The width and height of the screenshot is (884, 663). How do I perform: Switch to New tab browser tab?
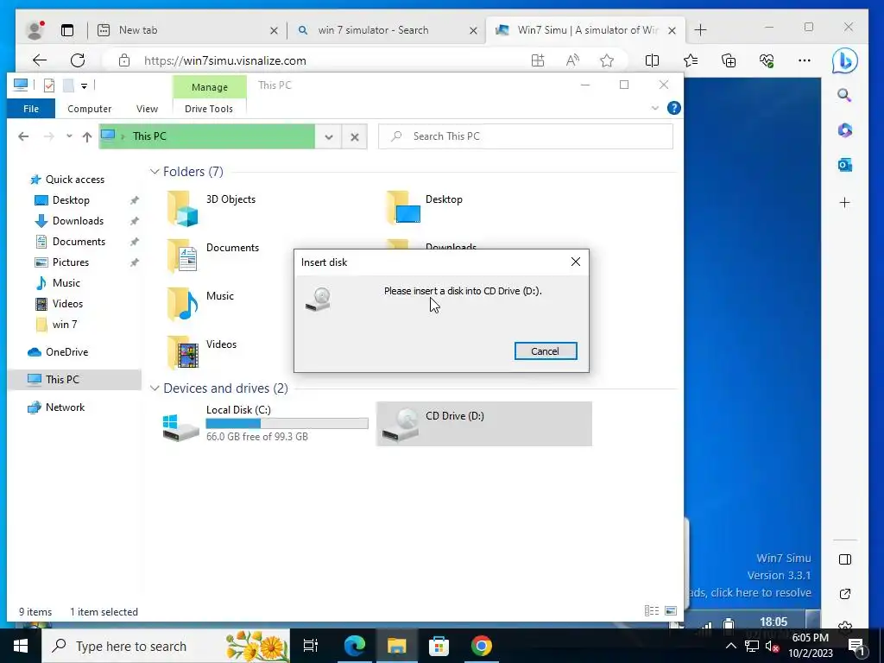[187, 30]
